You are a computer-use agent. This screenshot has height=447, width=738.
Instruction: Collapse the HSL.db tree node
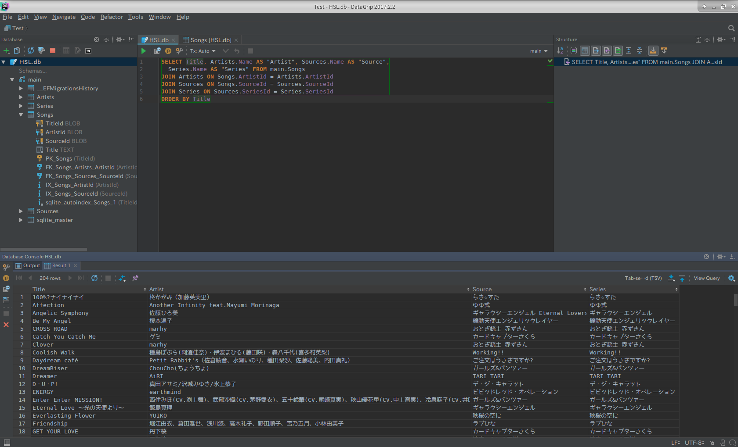4,62
